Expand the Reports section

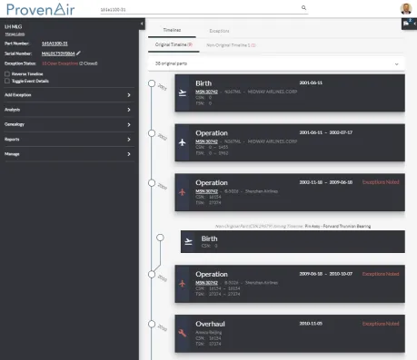pos(69,139)
